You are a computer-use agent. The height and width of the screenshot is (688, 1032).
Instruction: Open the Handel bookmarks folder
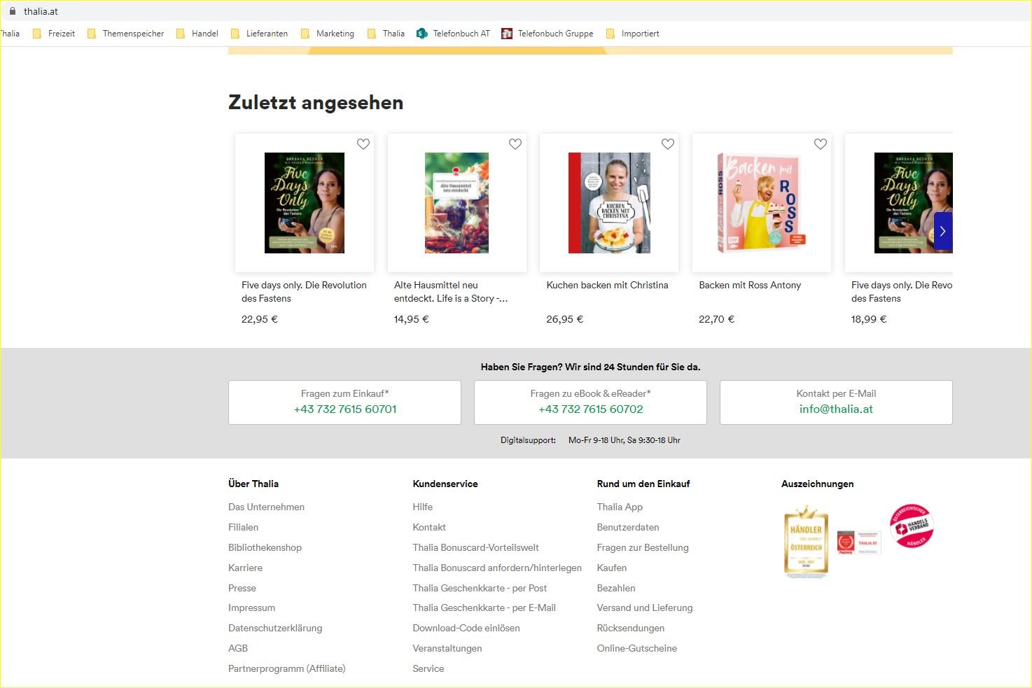pos(205,33)
